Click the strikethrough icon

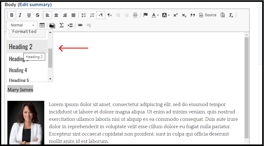click(37, 15)
